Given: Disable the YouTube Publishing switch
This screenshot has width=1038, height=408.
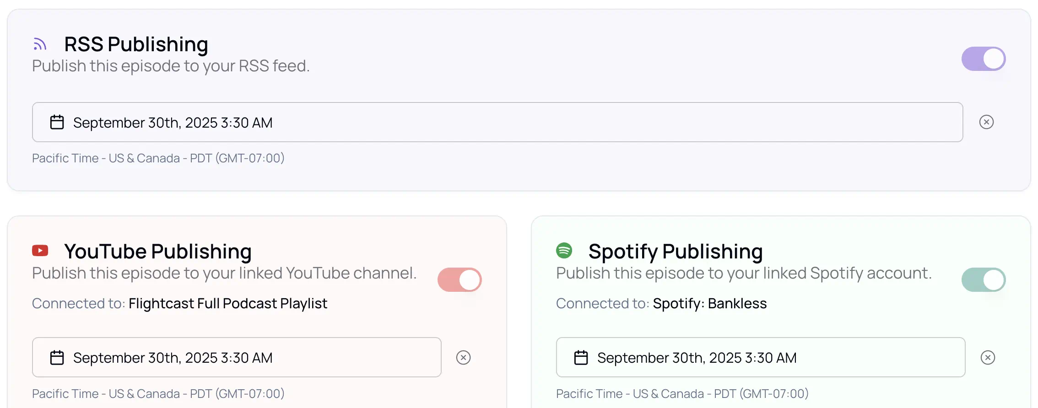Looking at the screenshot, I should (x=460, y=280).
